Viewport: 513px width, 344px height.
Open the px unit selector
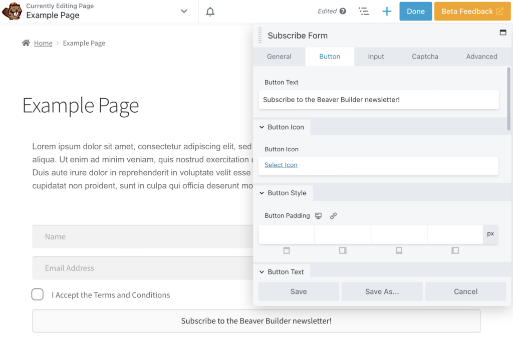[x=490, y=234]
